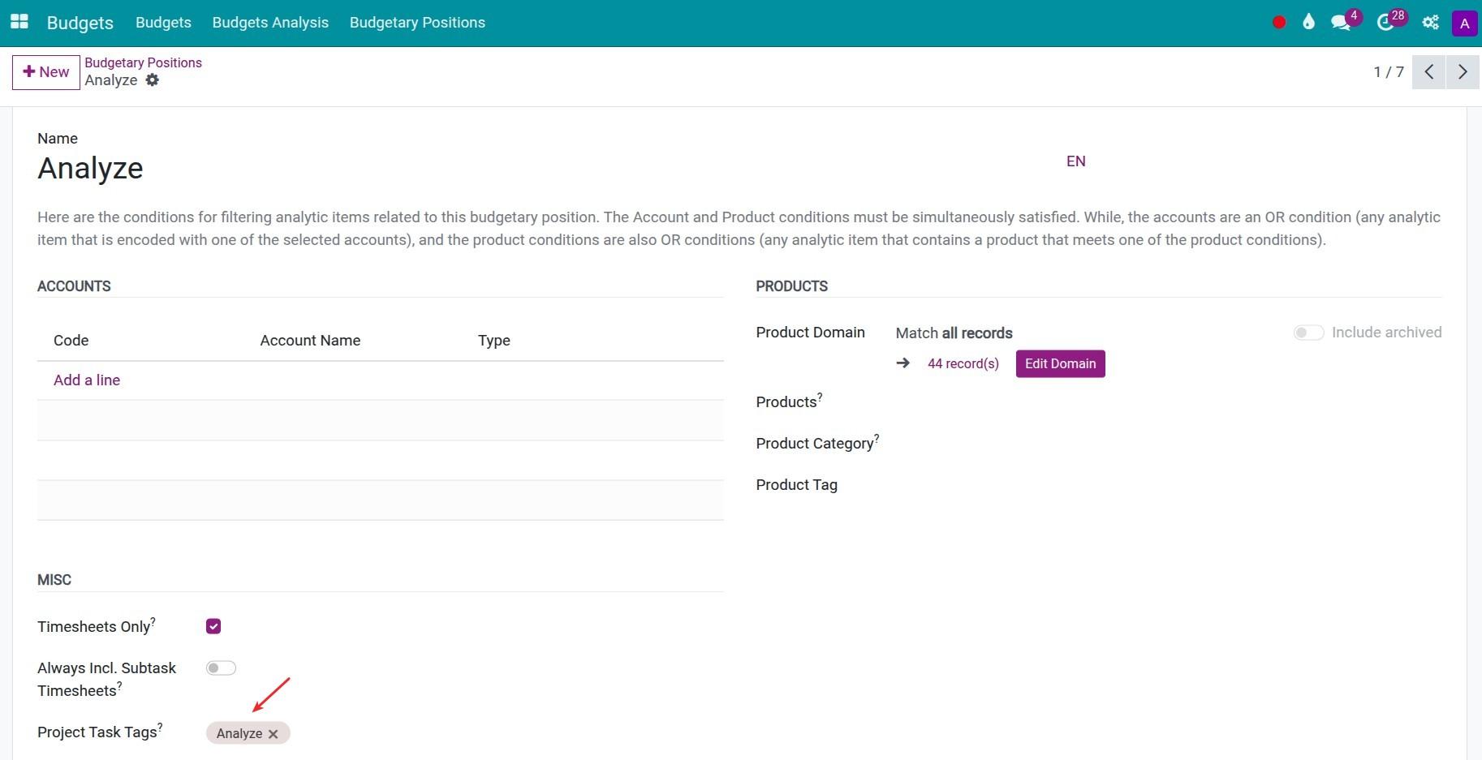
Task: Go to the next record arrow
Action: (x=1463, y=72)
